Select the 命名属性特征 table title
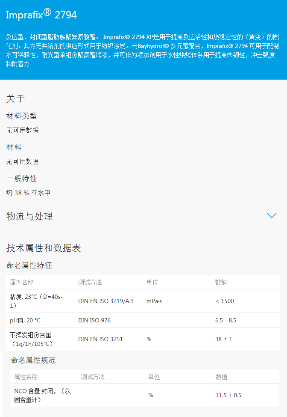 click(x=29, y=265)
